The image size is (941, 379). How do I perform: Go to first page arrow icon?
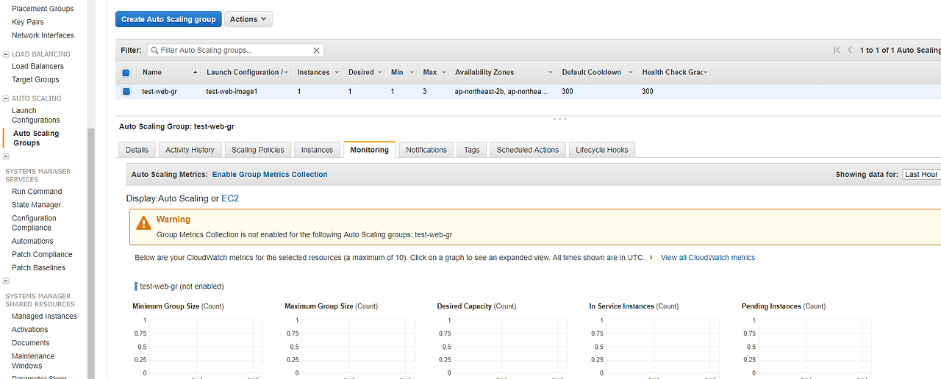pyautogui.click(x=837, y=50)
